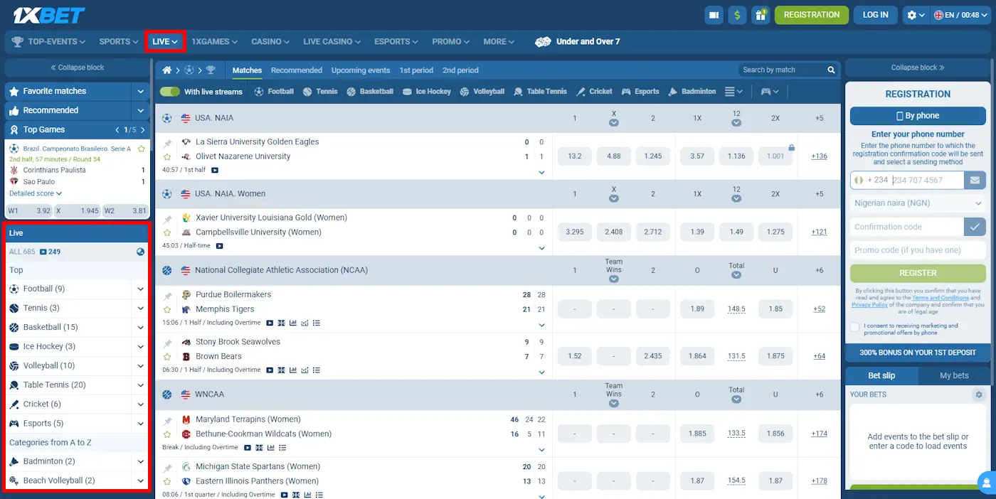This screenshot has width=996, height=499.
Task: Pin the La Sierra University Golden Eagles match
Action: coord(168,141)
